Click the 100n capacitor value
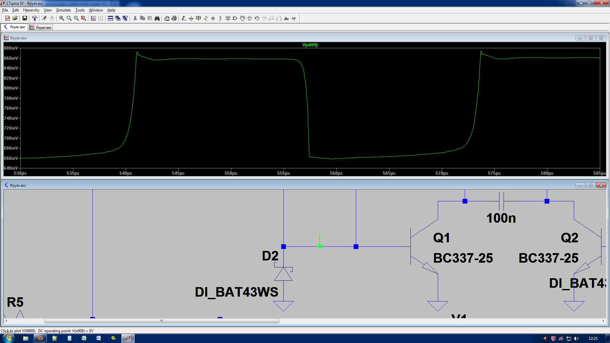Screen dimensions: 610x343 click(x=501, y=218)
